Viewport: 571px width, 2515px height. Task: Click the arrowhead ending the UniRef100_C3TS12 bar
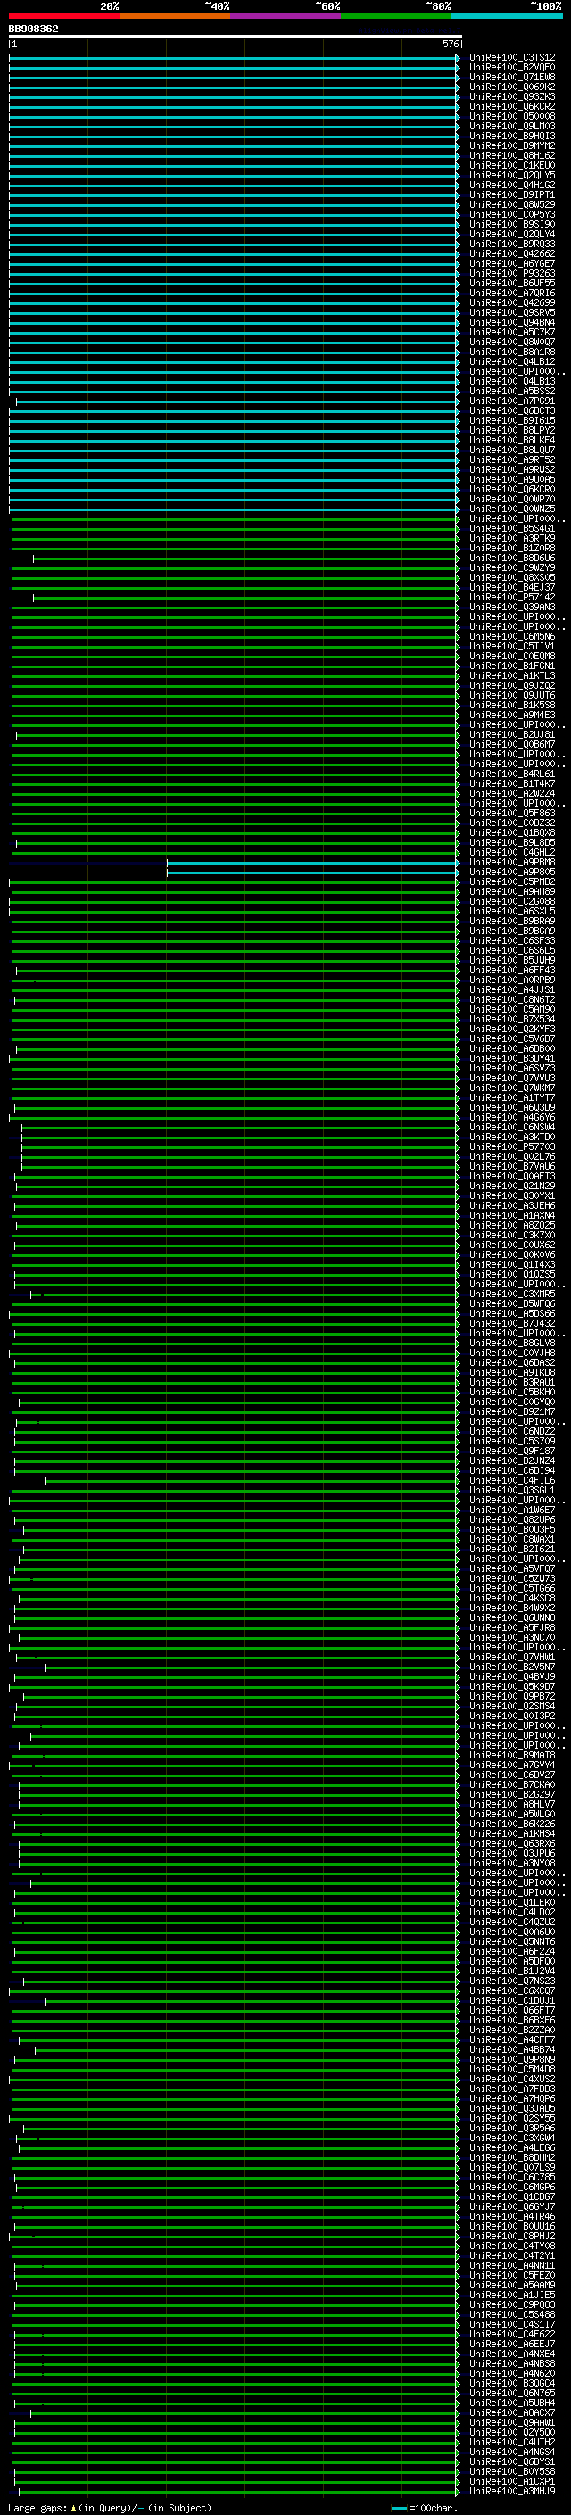pyautogui.click(x=458, y=58)
